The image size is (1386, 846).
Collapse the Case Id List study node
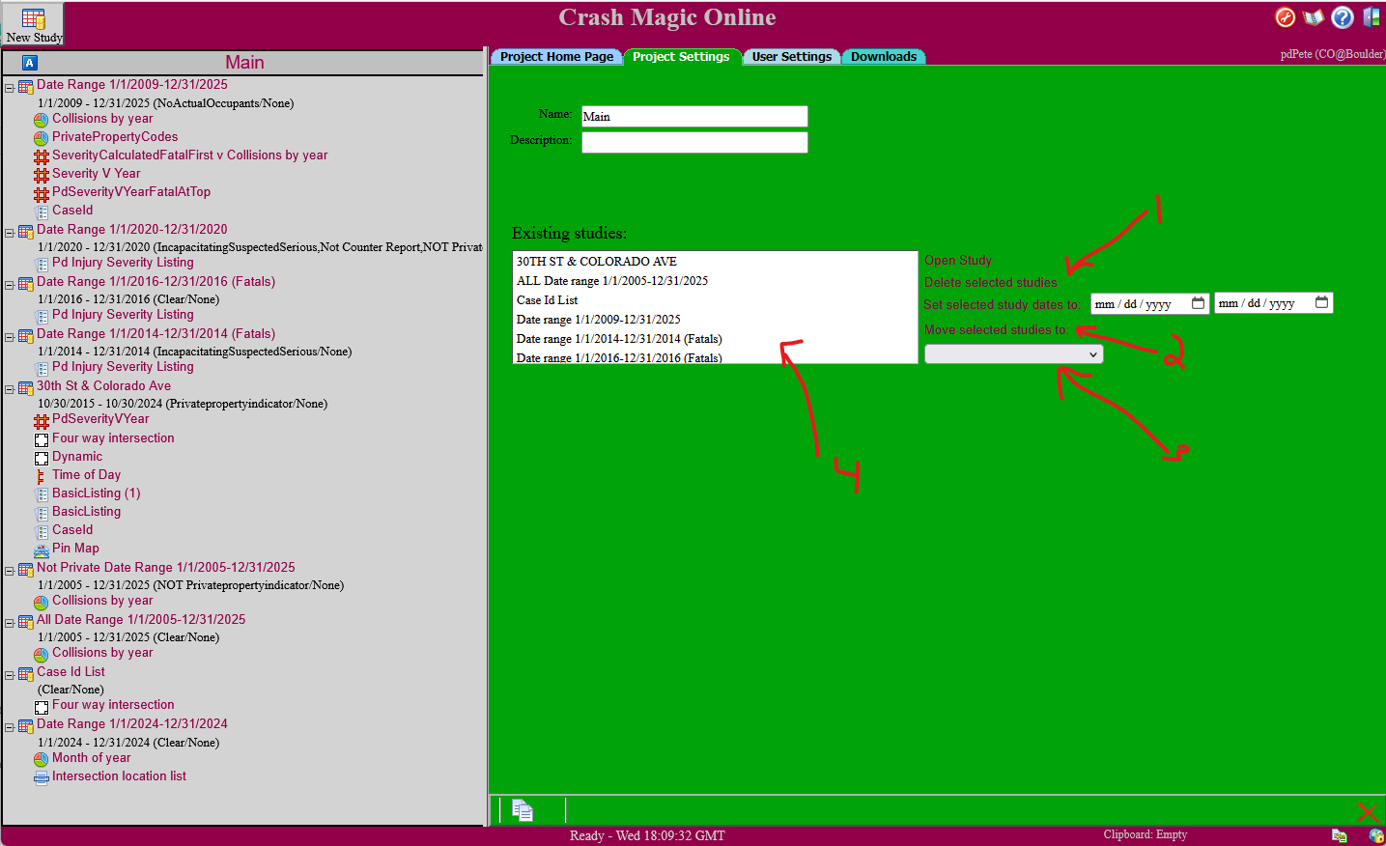pos(10,675)
